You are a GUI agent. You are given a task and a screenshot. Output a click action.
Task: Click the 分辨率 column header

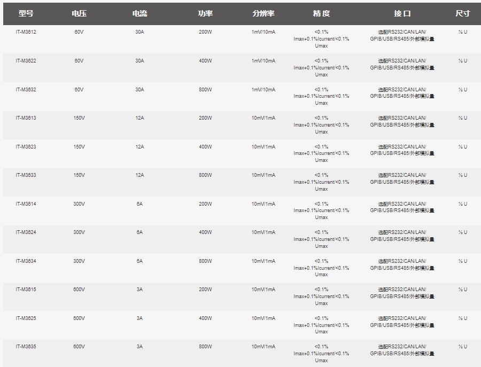pyautogui.click(x=263, y=13)
